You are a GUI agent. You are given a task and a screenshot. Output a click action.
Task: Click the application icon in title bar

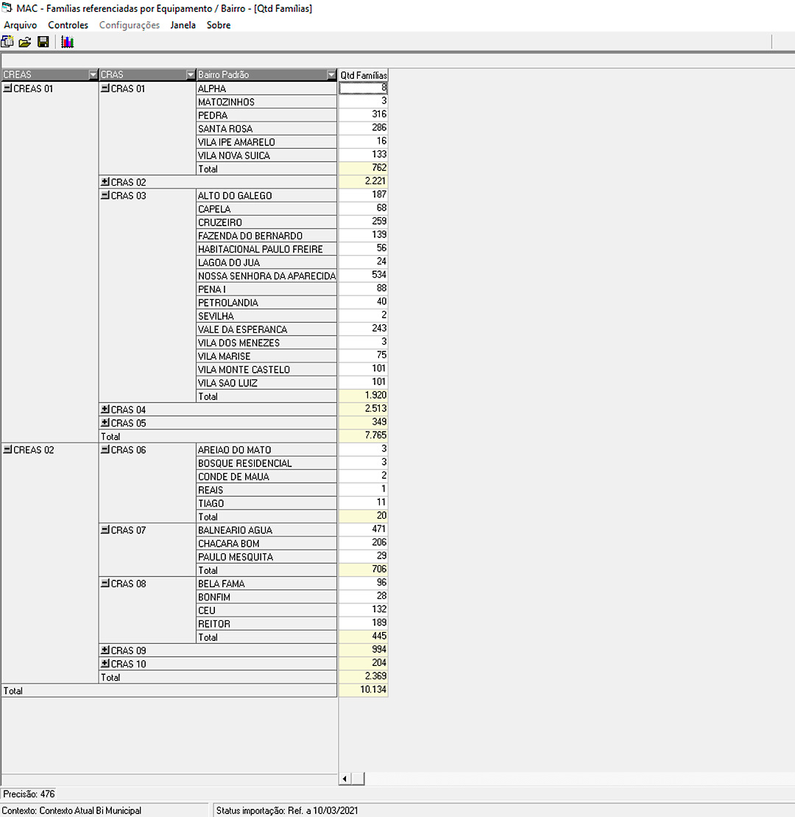(x=7, y=8)
